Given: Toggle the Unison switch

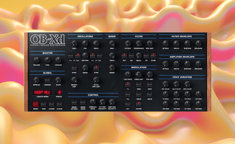Looking at the screenshot, I should tap(47, 80).
